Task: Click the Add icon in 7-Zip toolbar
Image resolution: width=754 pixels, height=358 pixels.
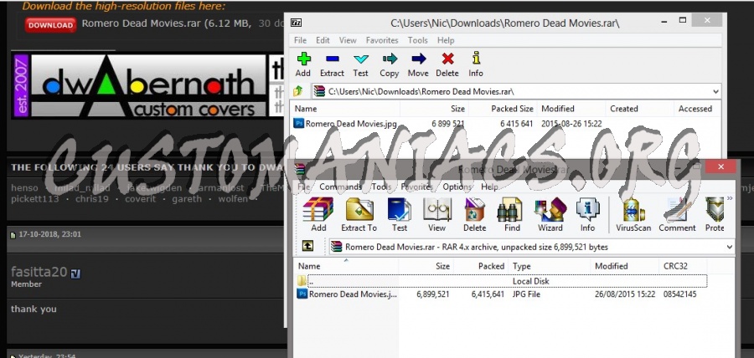Action: [303, 59]
